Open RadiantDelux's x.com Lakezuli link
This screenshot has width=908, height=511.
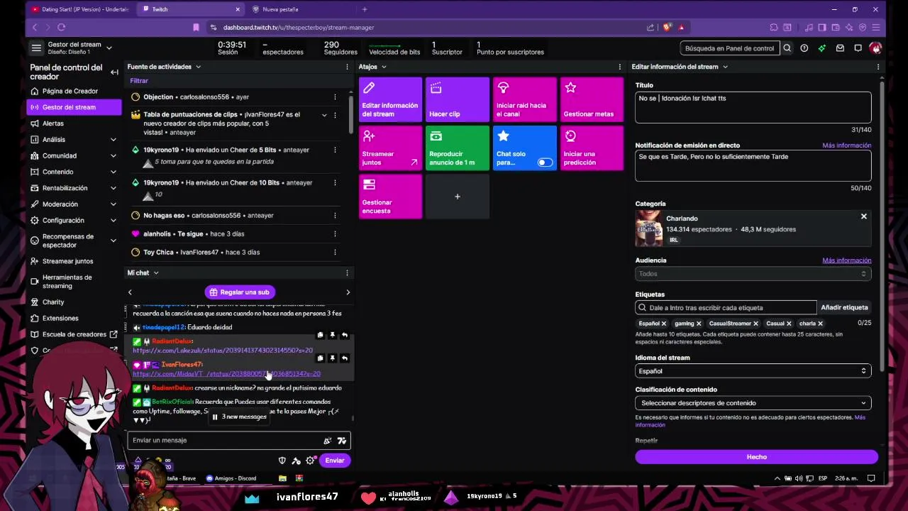click(222, 351)
